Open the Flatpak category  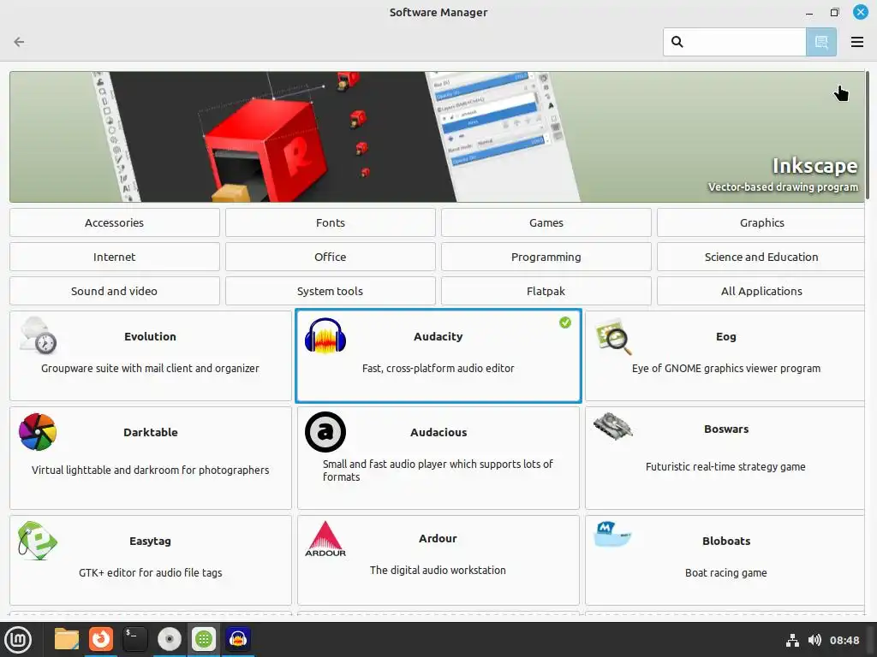coord(546,291)
